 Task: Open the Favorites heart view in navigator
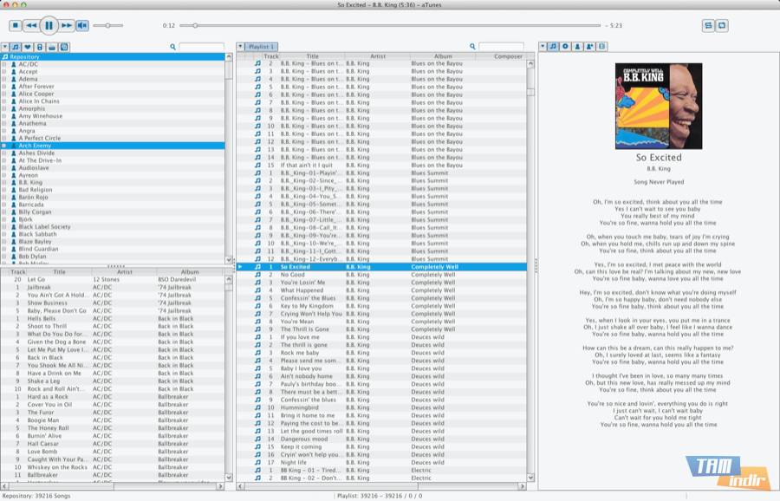[28, 47]
